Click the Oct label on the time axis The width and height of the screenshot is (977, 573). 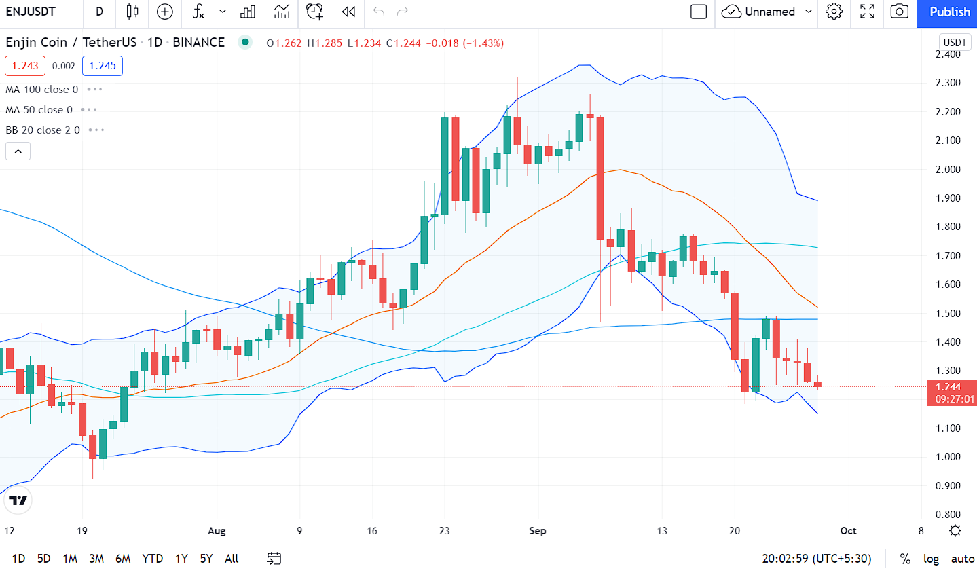[x=849, y=531]
